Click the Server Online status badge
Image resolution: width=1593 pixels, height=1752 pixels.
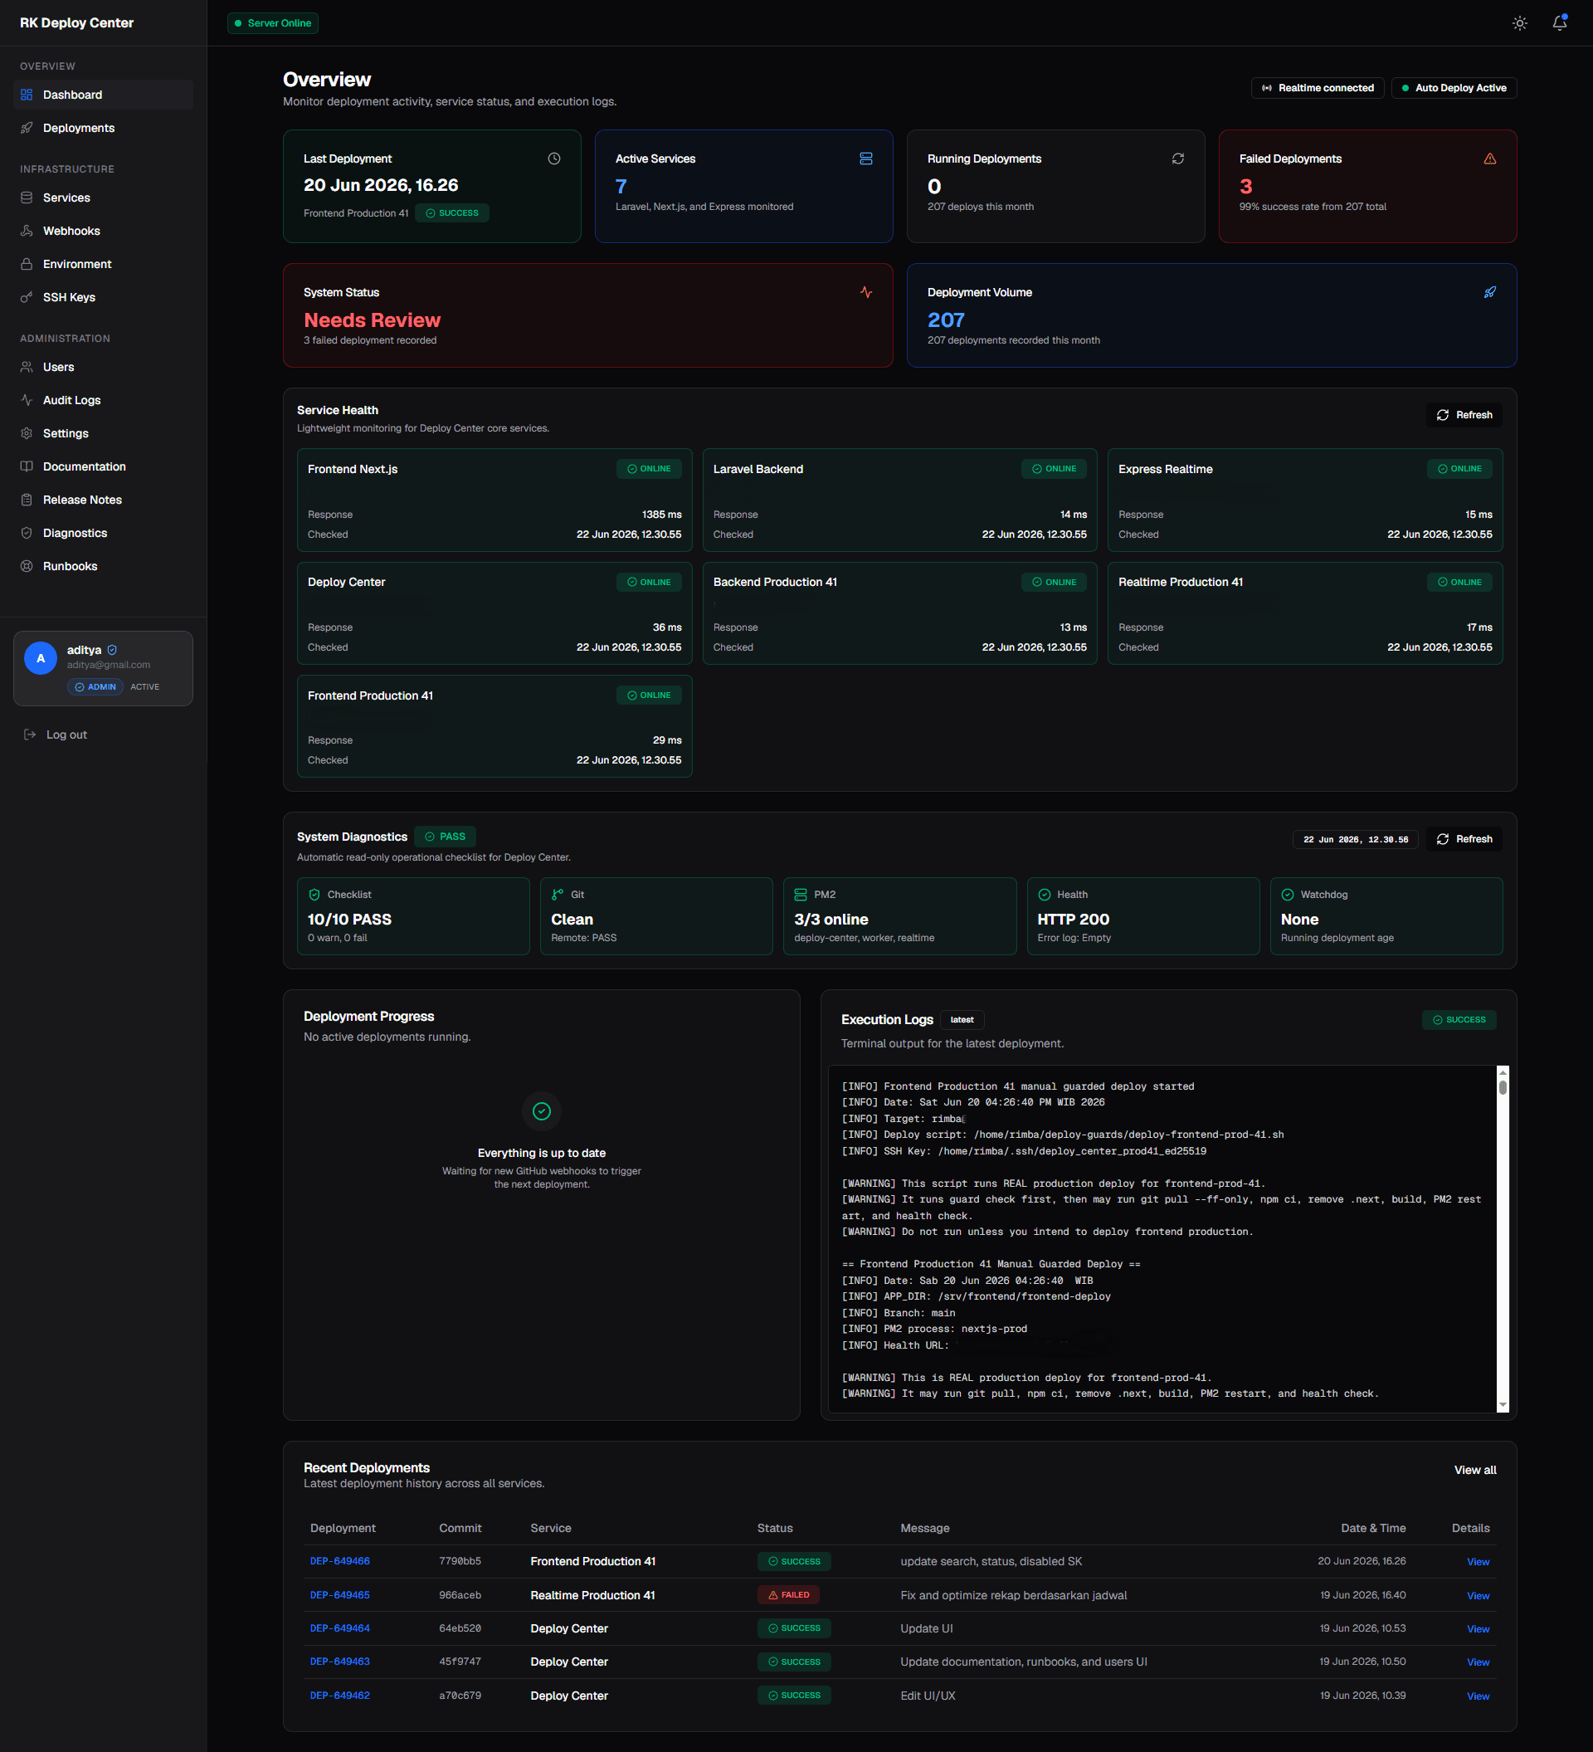click(x=273, y=23)
